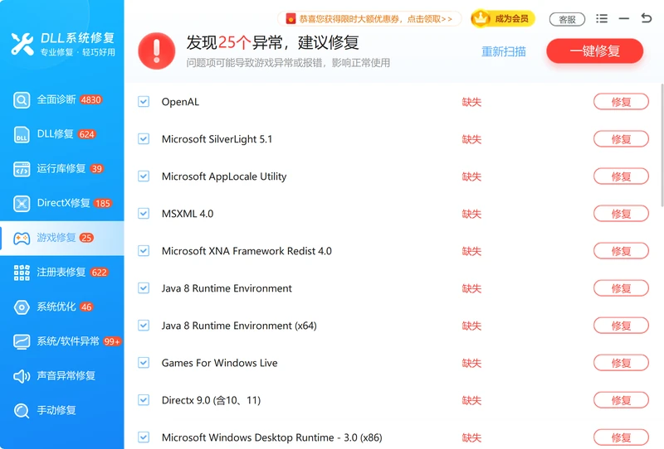
Task: Select the 系统优化 hexagon icon
Action: [x=22, y=307]
